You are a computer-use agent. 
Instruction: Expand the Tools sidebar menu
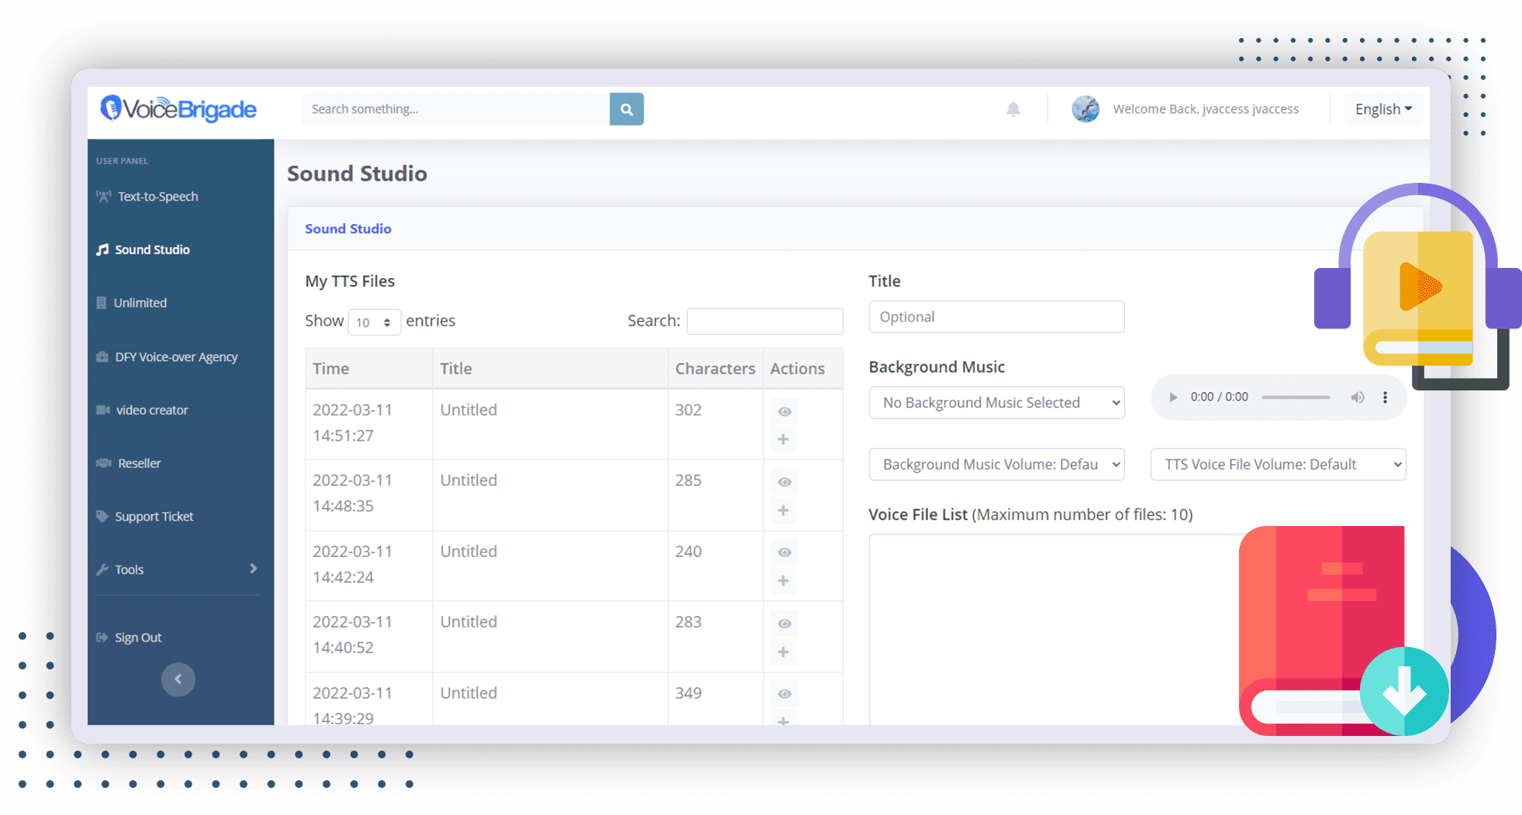[178, 569]
